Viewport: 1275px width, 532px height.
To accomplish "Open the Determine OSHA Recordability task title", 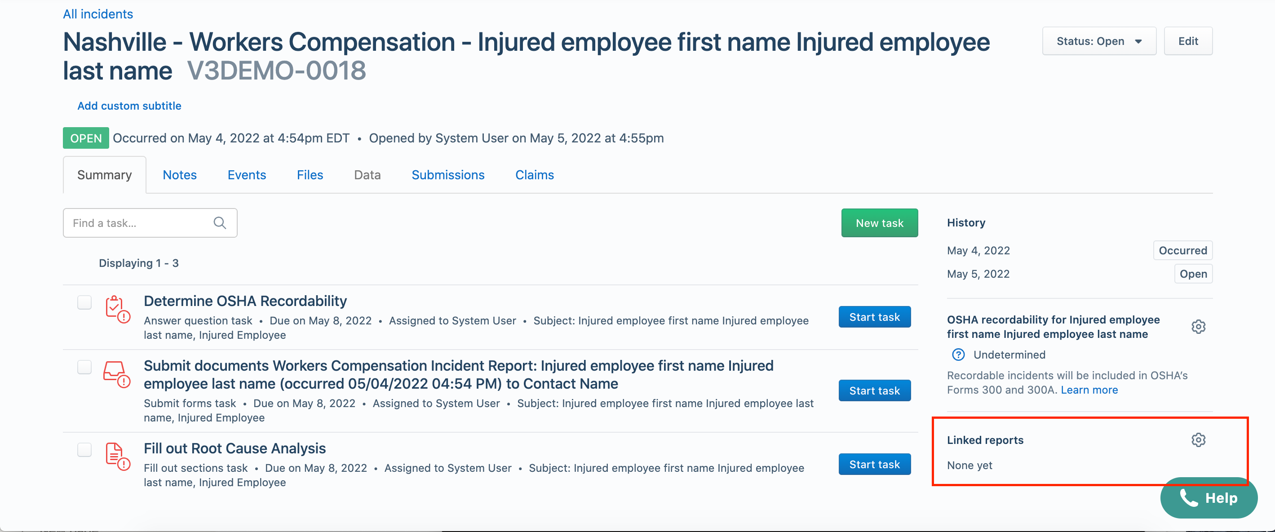I will [x=245, y=301].
